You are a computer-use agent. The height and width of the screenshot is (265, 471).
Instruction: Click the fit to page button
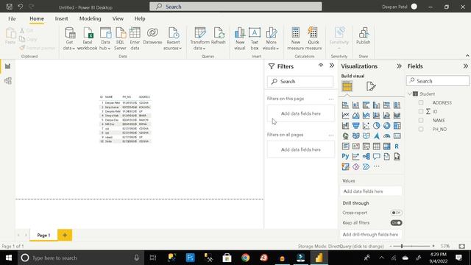462,247
